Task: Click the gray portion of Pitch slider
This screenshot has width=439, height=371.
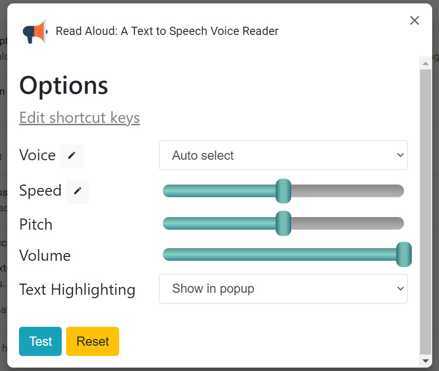Action: pyautogui.click(x=347, y=223)
